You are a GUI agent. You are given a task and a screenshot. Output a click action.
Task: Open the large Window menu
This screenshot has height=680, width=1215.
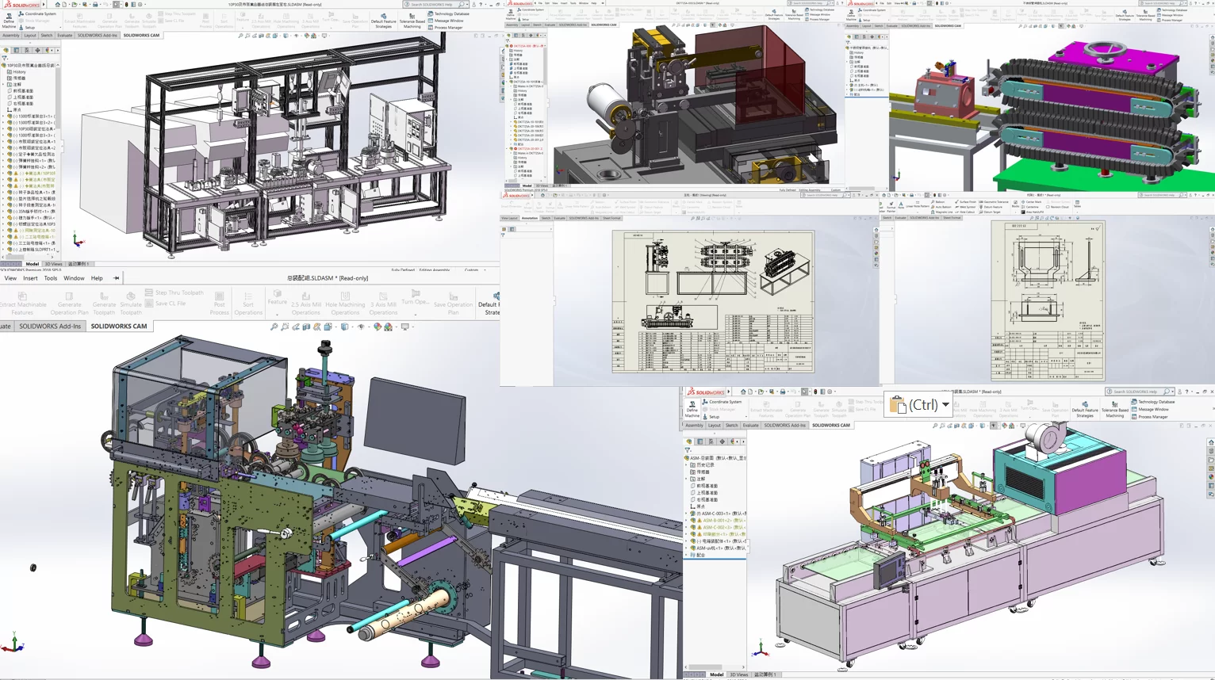coord(74,278)
